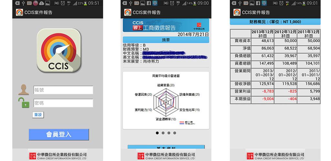331x161 pixels.
Task: Click the 負債總額 value 39,967
Action: click(291, 56)
